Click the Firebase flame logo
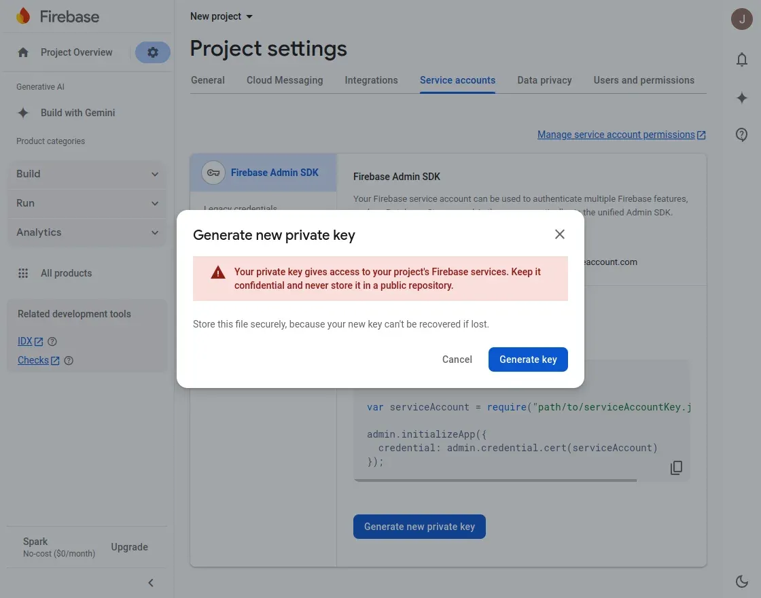Image resolution: width=761 pixels, height=598 pixels. pos(23,16)
